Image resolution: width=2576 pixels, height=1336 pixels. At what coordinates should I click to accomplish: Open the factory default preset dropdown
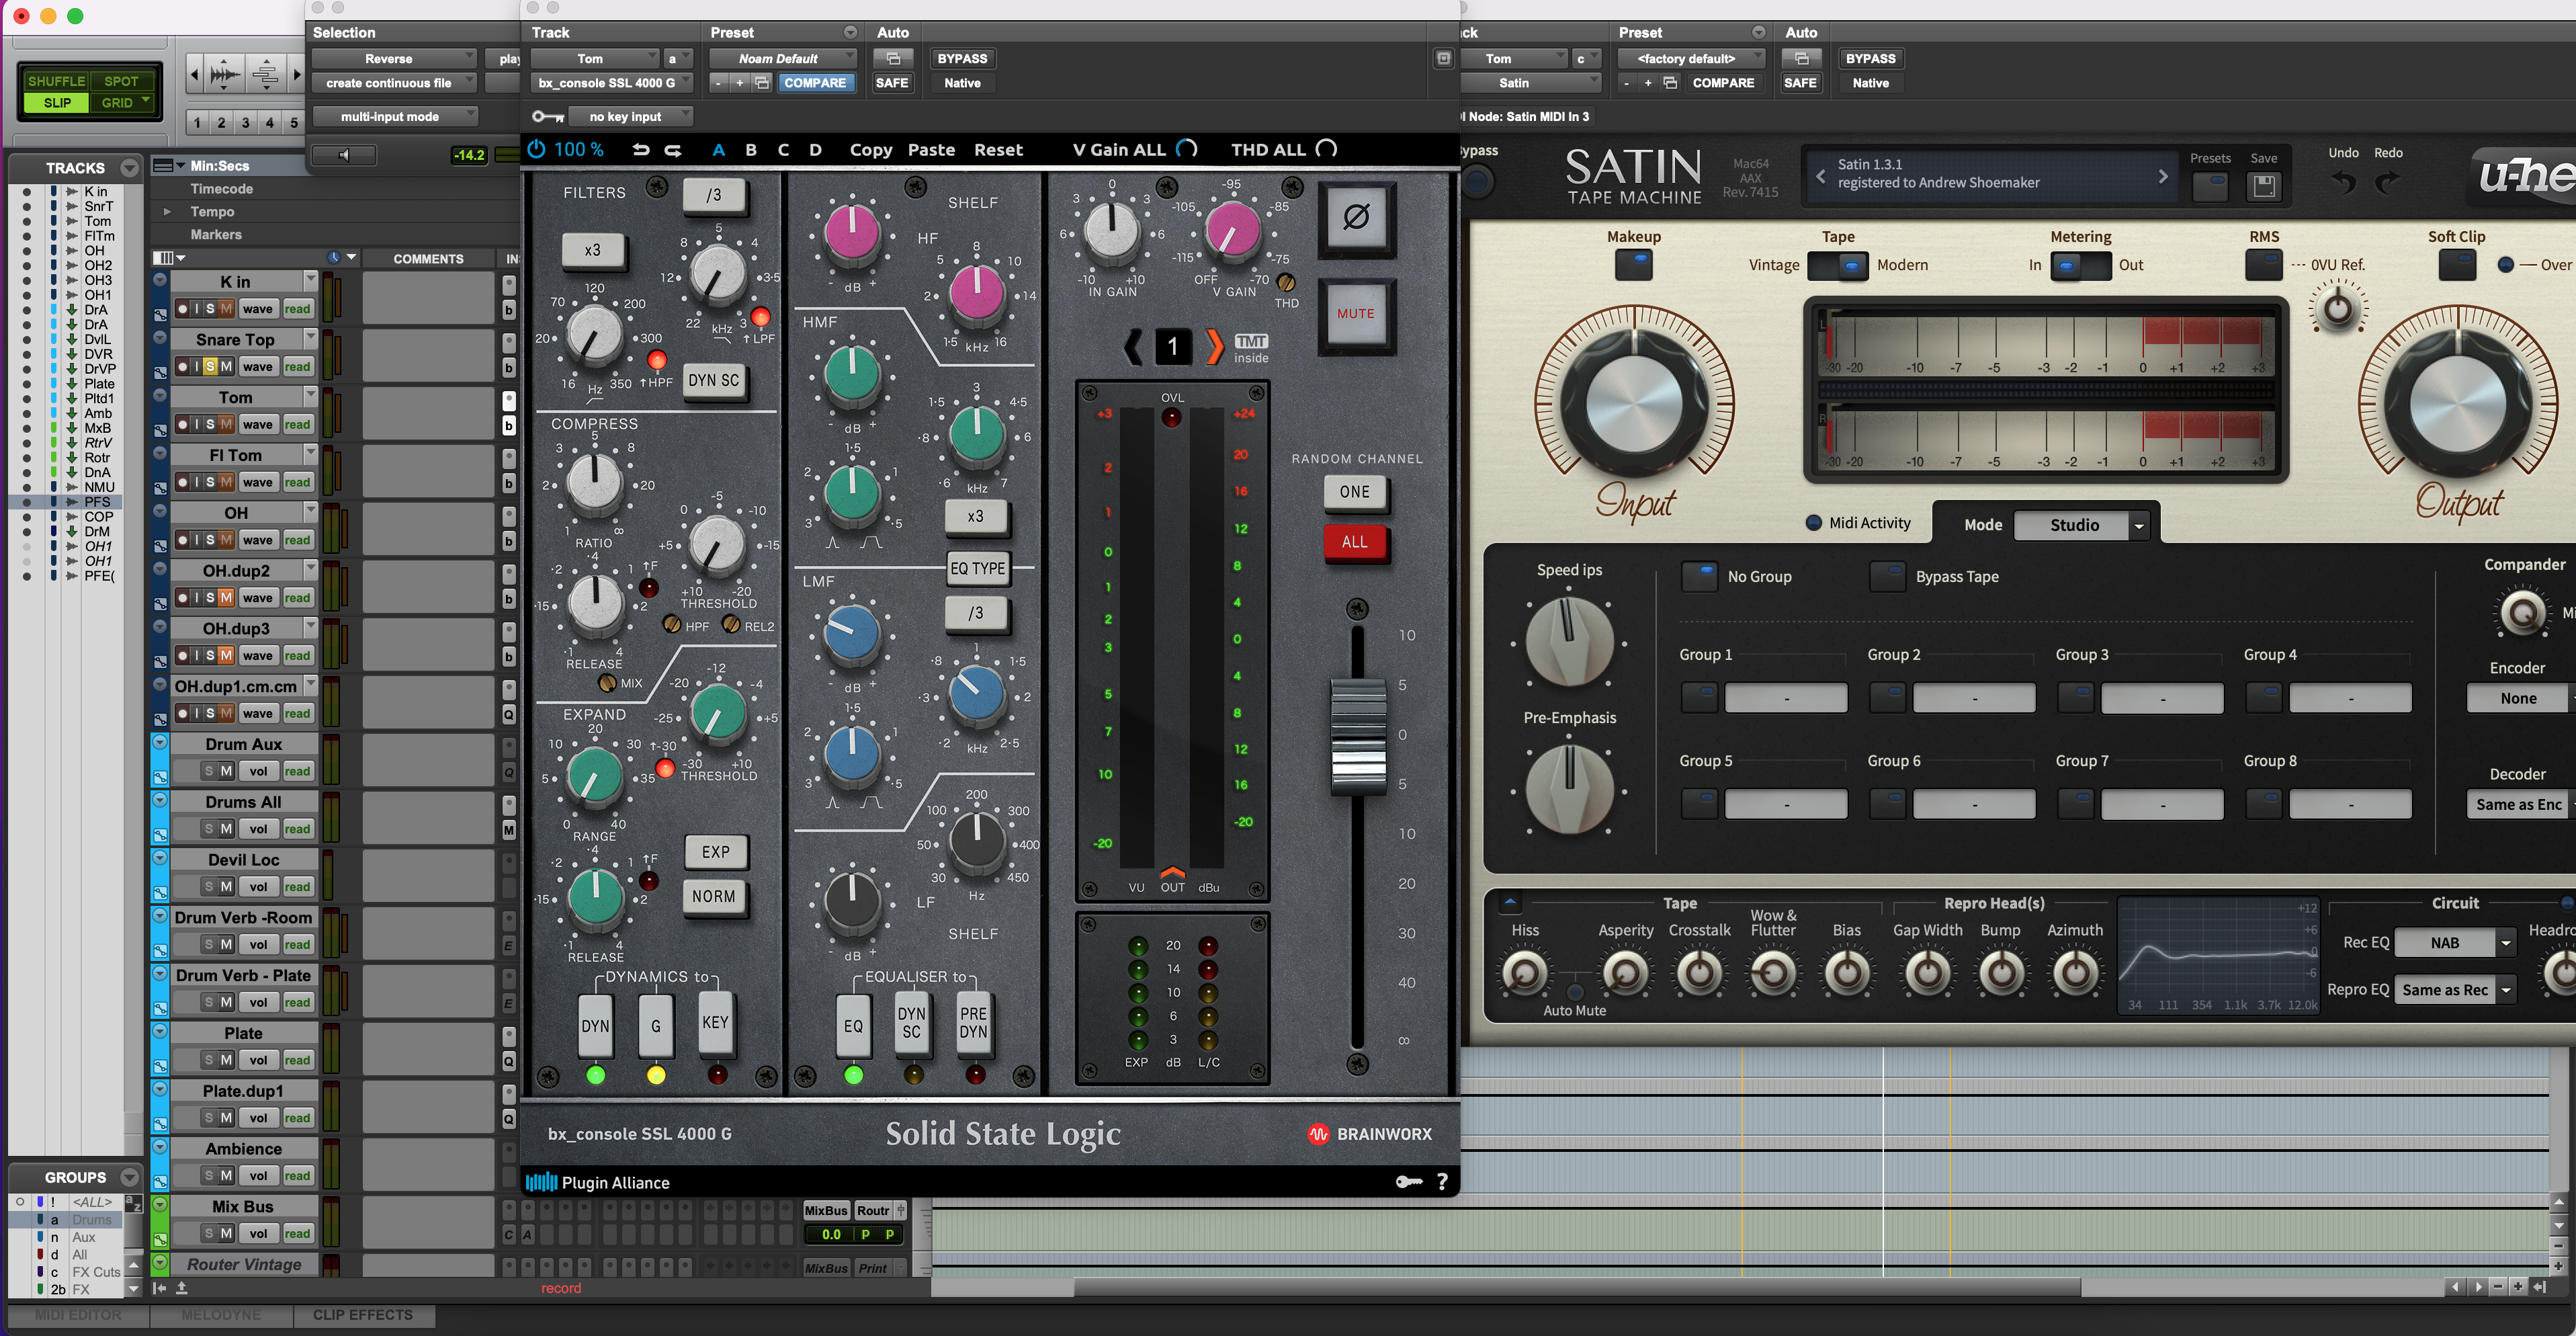tap(1691, 59)
